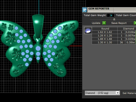Screen dimensions: 136x102
Task: Click the Set Material button
Action: (129, 93)
